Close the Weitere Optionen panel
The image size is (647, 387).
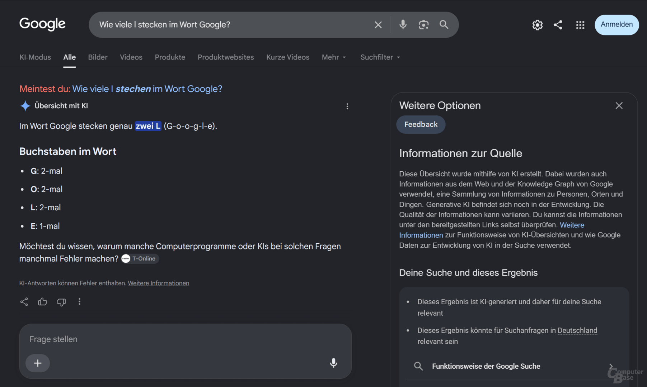619,106
